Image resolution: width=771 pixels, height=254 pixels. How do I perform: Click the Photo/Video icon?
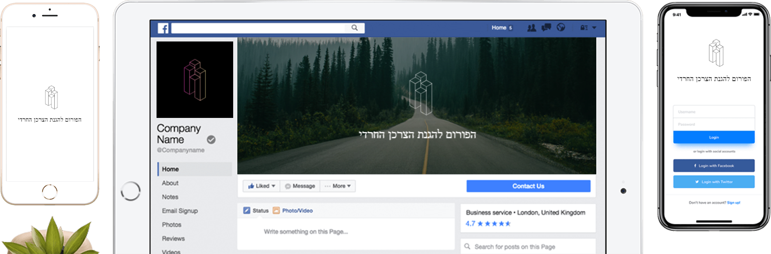click(276, 211)
